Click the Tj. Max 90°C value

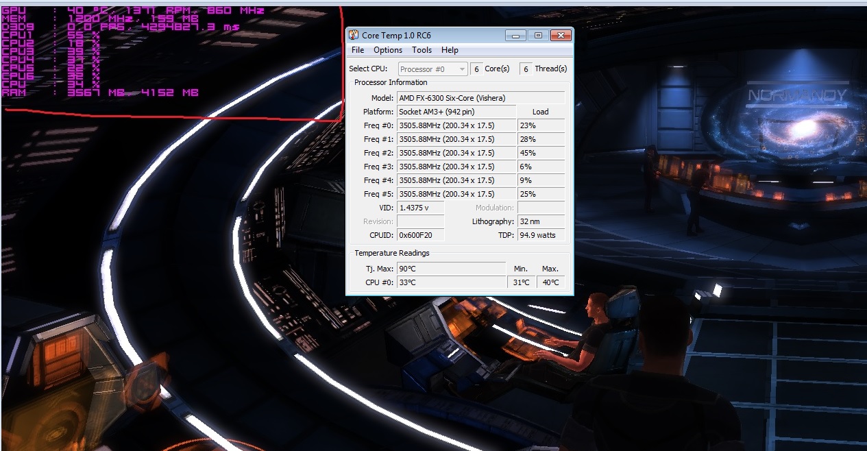pos(451,269)
